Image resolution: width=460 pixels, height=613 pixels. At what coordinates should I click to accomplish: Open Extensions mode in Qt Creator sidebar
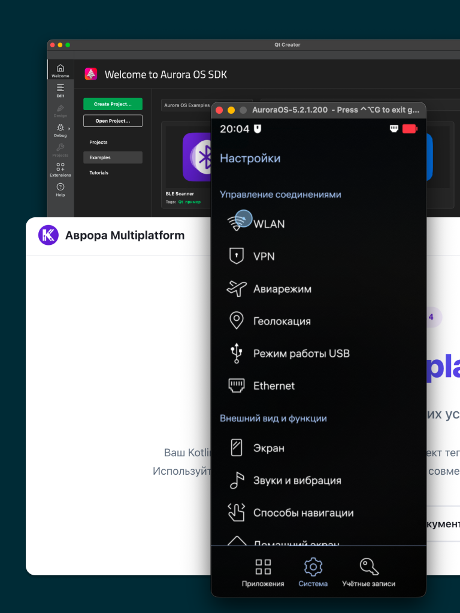click(x=60, y=170)
